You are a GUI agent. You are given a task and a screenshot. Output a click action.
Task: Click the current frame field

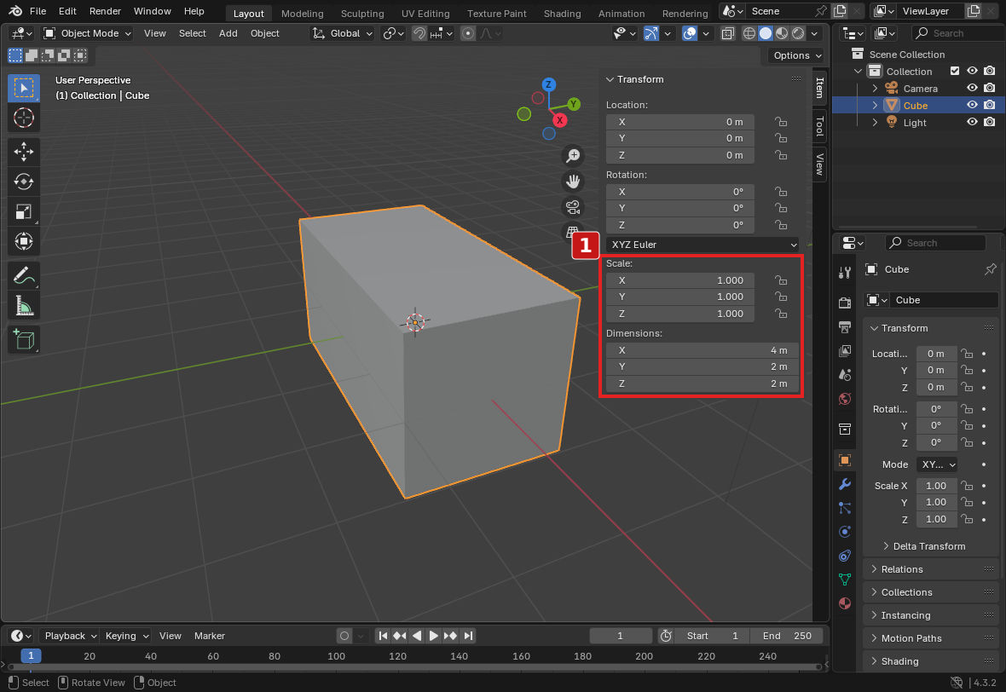[x=621, y=636]
